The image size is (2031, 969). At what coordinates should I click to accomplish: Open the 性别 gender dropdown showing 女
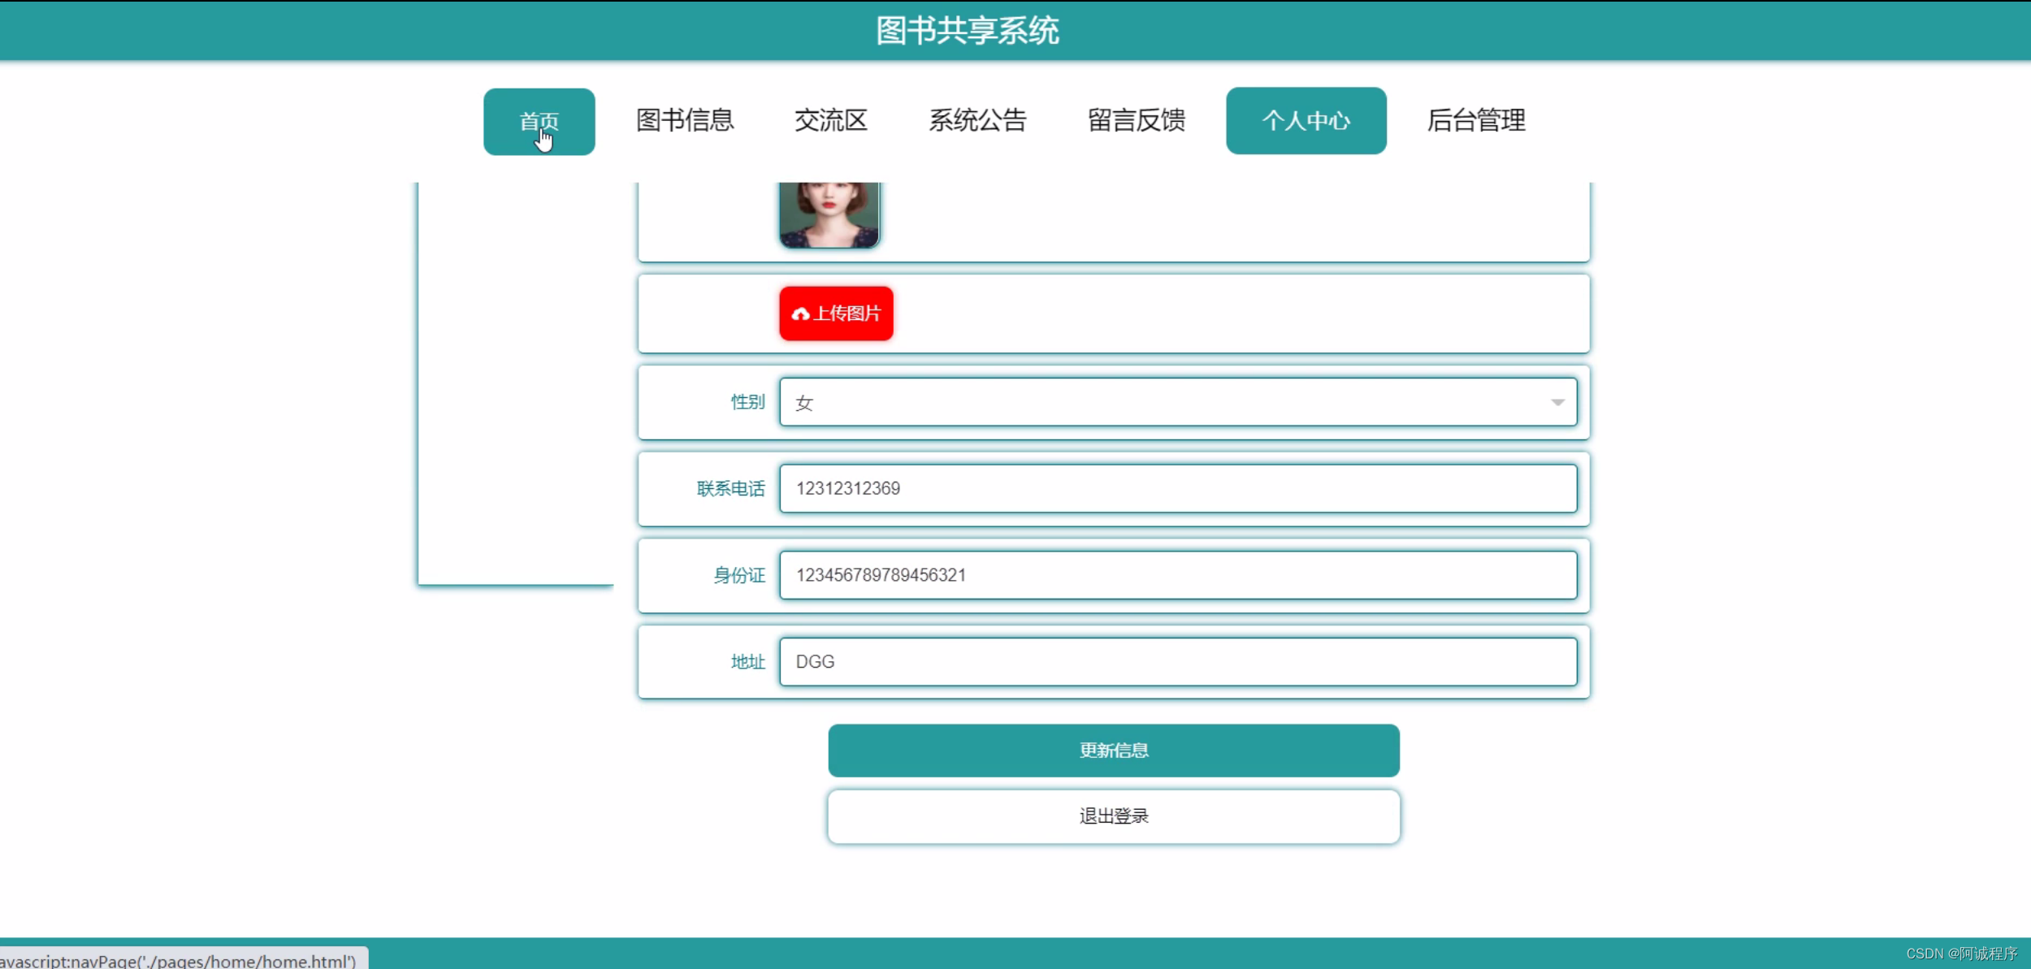pos(1137,402)
